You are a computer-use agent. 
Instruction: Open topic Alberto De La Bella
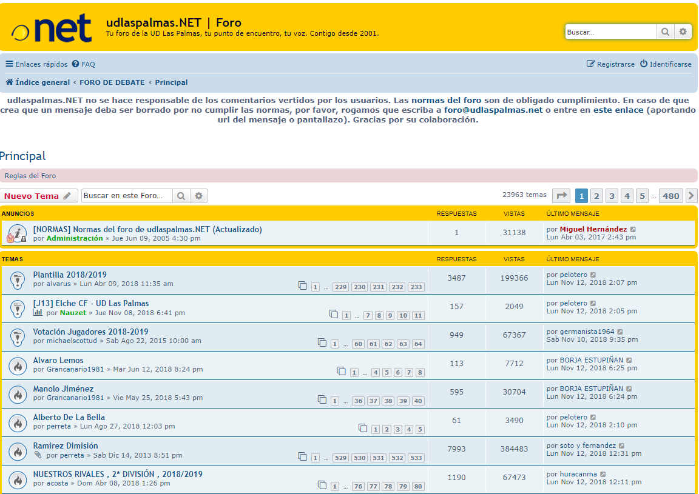(x=69, y=418)
